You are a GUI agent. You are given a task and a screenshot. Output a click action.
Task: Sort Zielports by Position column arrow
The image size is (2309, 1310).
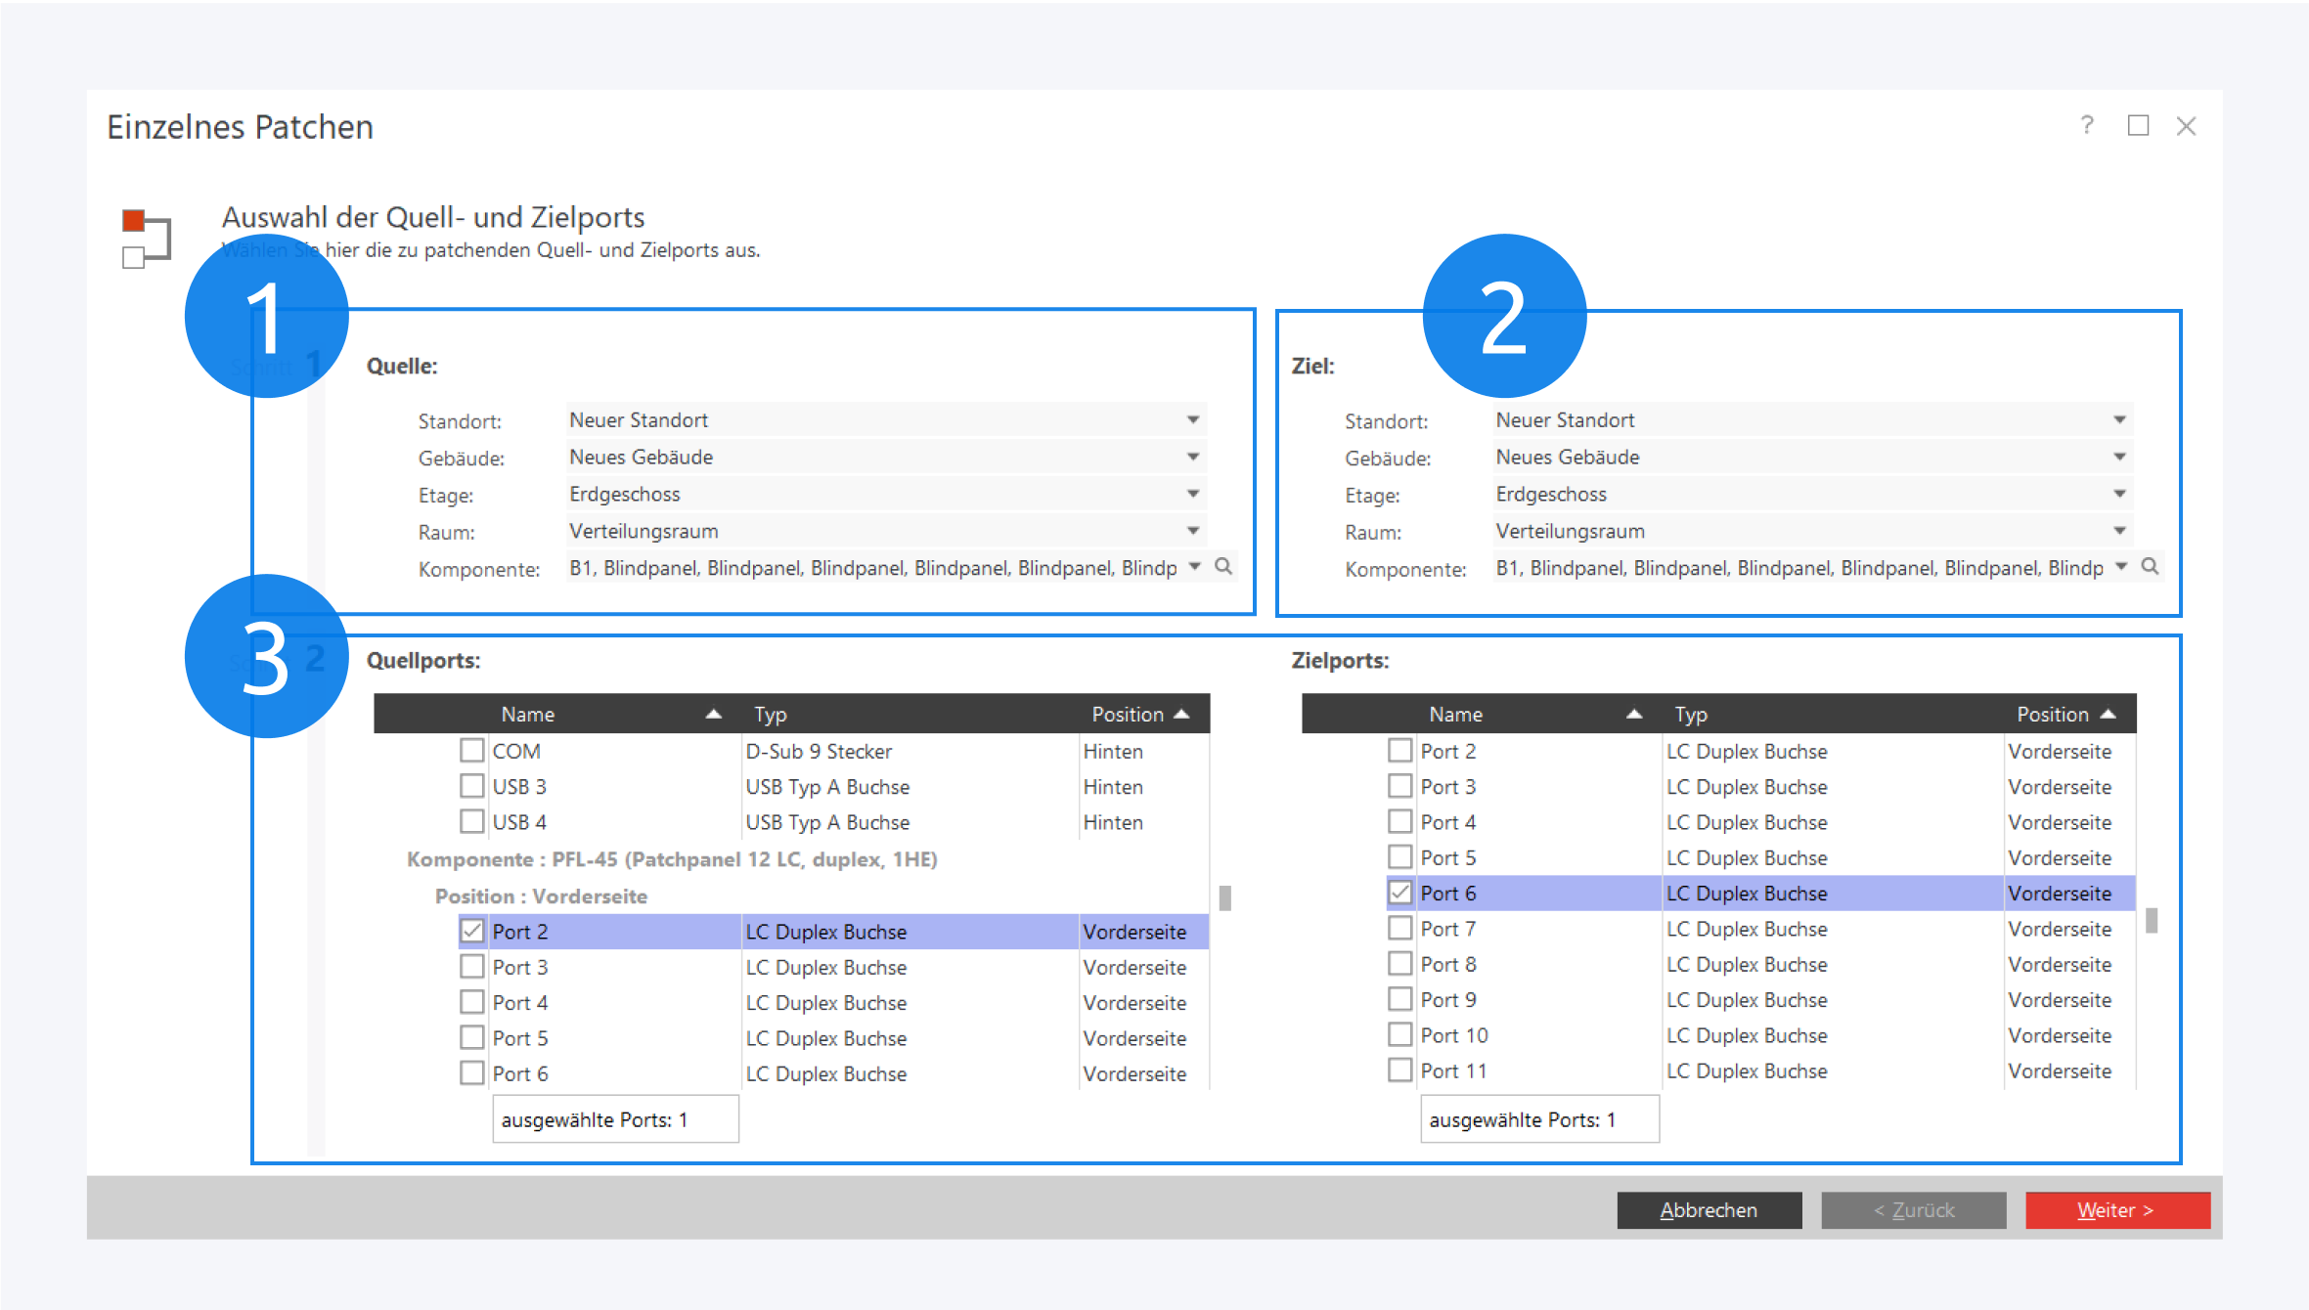2109,715
